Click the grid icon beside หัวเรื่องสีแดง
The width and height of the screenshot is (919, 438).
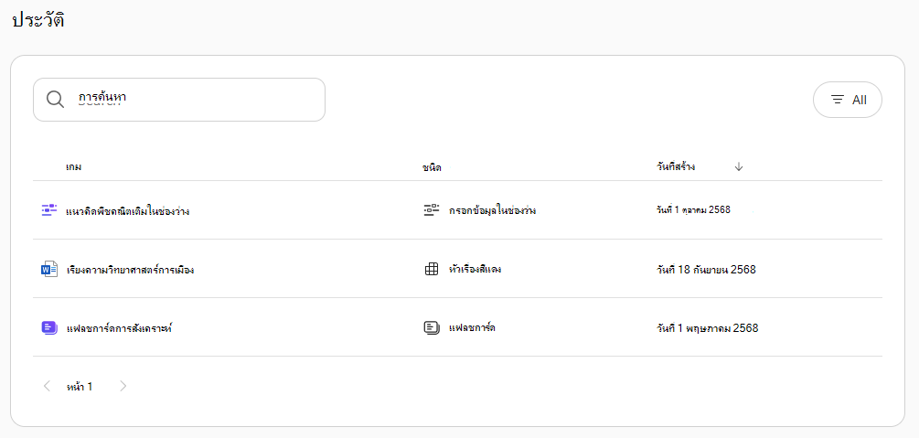pos(432,270)
